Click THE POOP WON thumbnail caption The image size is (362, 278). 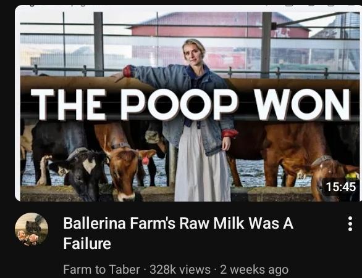[x=190, y=104]
